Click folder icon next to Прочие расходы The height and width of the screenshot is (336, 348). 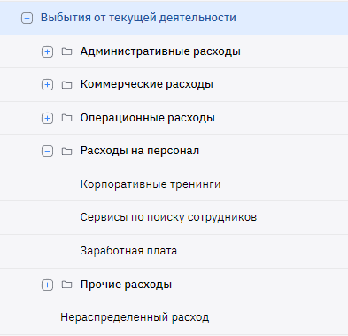[x=66, y=285]
